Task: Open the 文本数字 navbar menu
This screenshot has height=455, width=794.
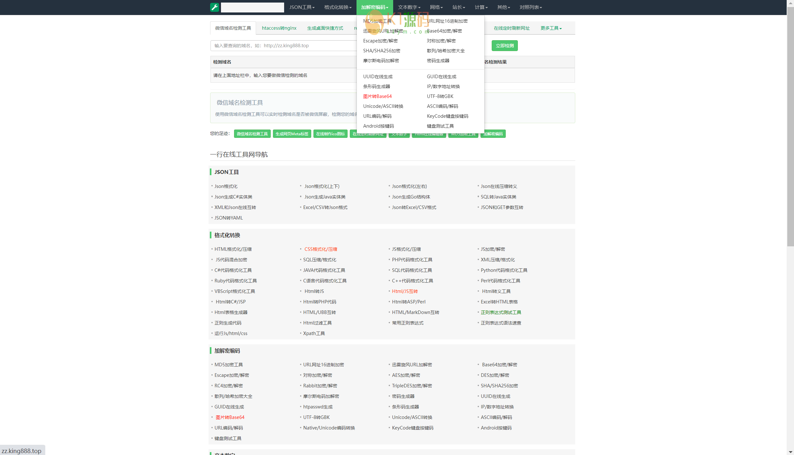Action: click(x=409, y=7)
